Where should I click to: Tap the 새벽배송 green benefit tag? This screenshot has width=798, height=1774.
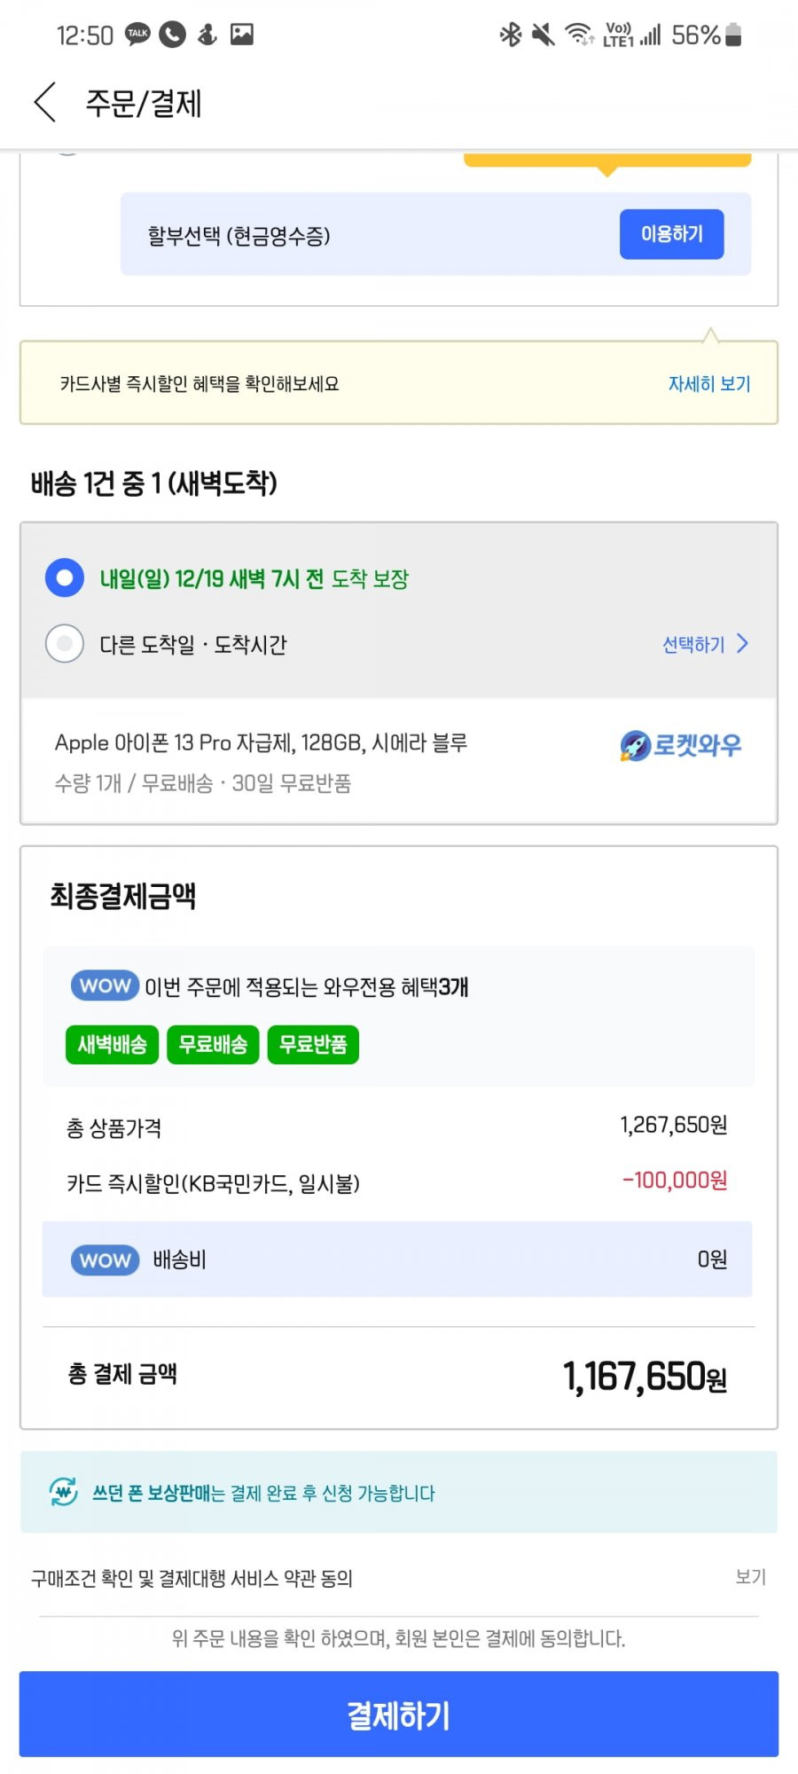coord(113,1045)
